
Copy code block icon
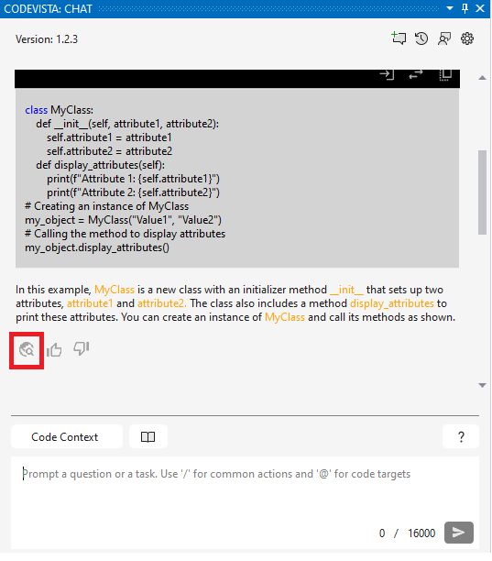[x=445, y=75]
